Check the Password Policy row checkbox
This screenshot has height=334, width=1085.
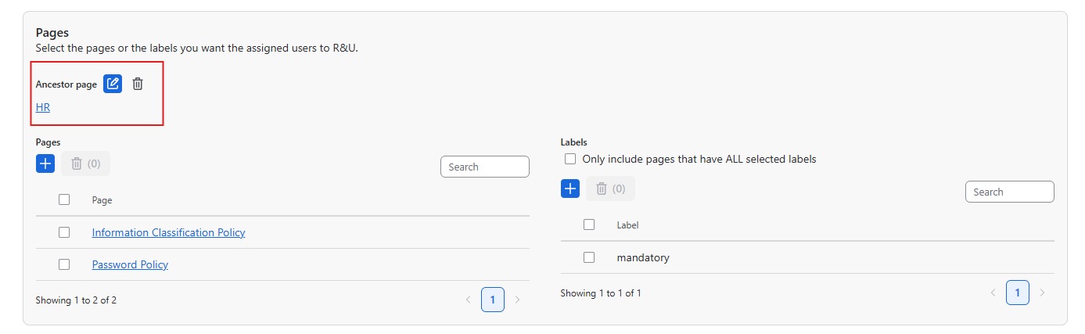coord(64,264)
